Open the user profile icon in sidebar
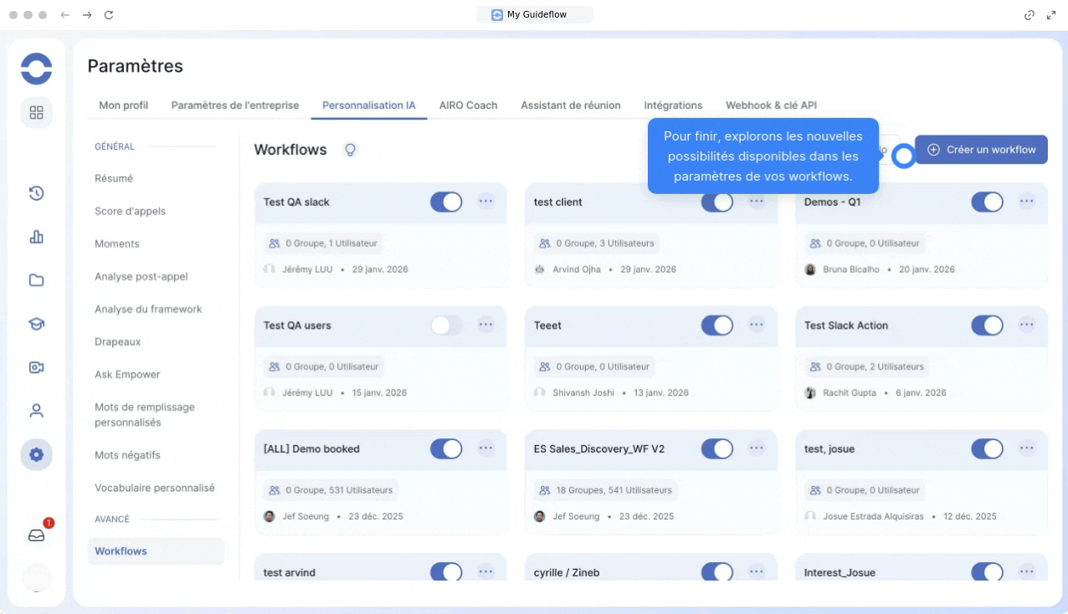The width and height of the screenshot is (1068, 614). click(36, 411)
